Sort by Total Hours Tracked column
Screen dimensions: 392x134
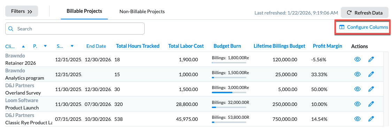[138, 46]
